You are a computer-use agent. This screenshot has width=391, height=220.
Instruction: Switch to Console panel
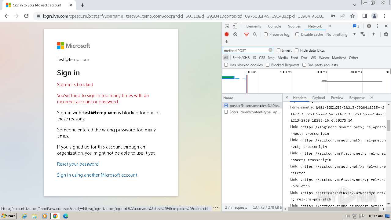(x=274, y=26)
